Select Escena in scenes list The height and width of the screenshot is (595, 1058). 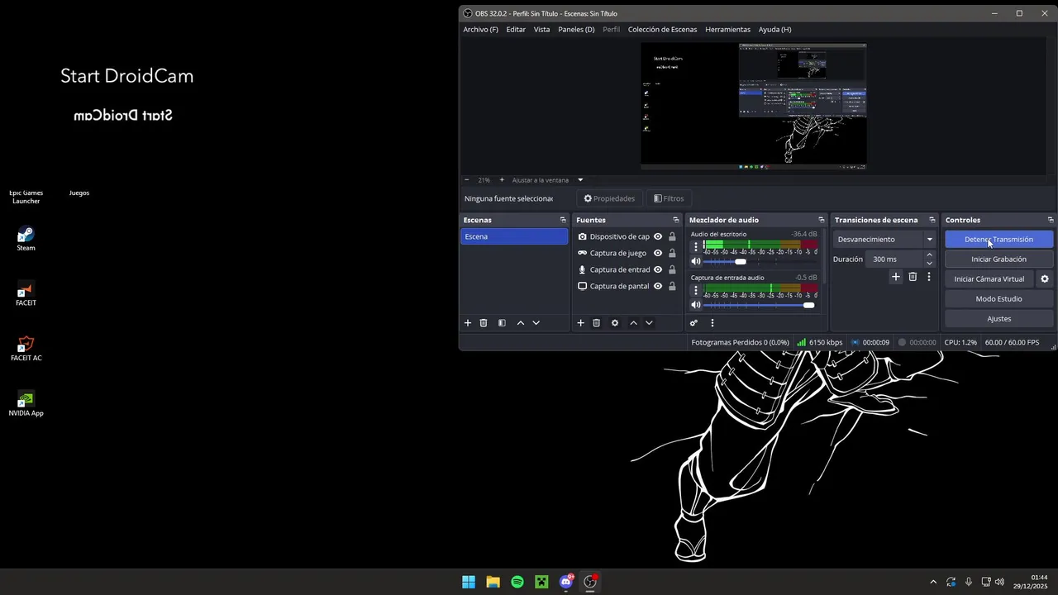[514, 236]
